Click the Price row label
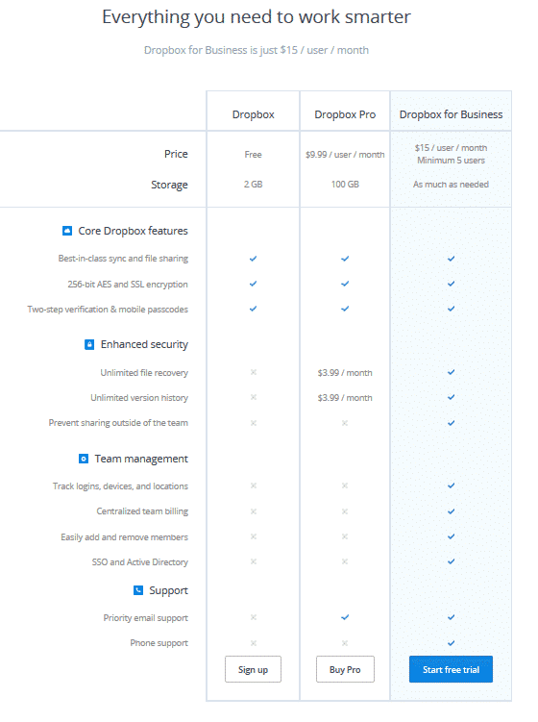The image size is (538, 722). tap(176, 154)
